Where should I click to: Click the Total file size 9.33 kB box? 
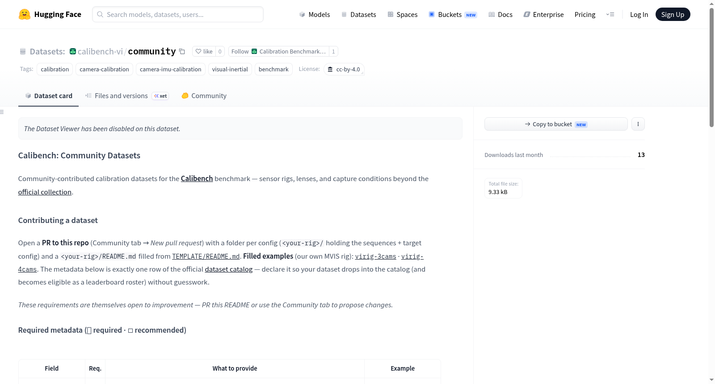[504, 188]
